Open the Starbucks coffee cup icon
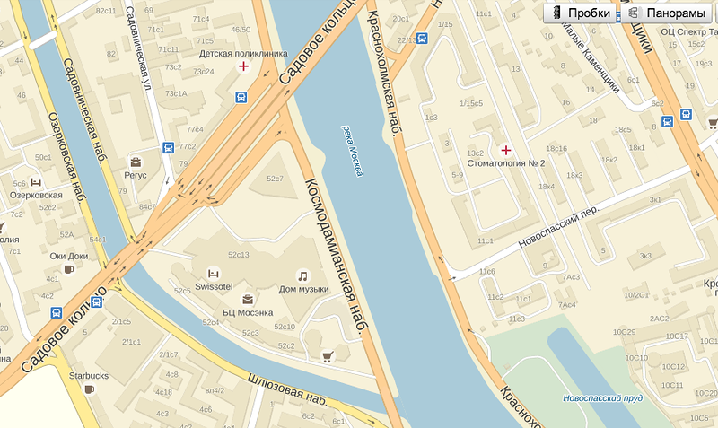This screenshot has height=428, width=718. point(89,389)
